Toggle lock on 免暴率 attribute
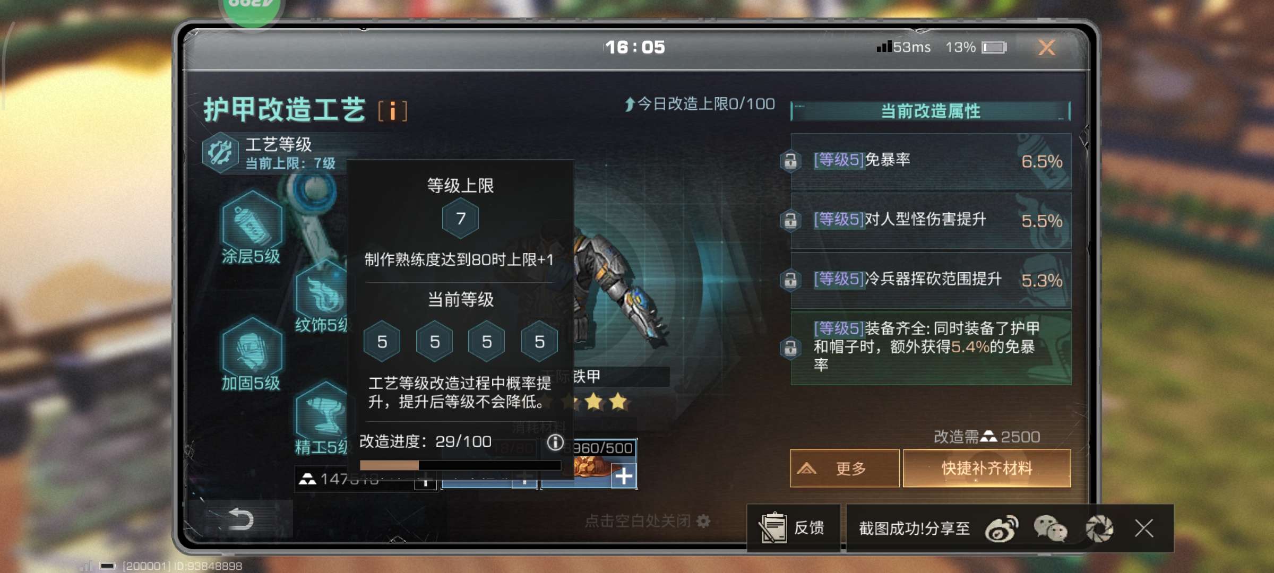 (790, 161)
